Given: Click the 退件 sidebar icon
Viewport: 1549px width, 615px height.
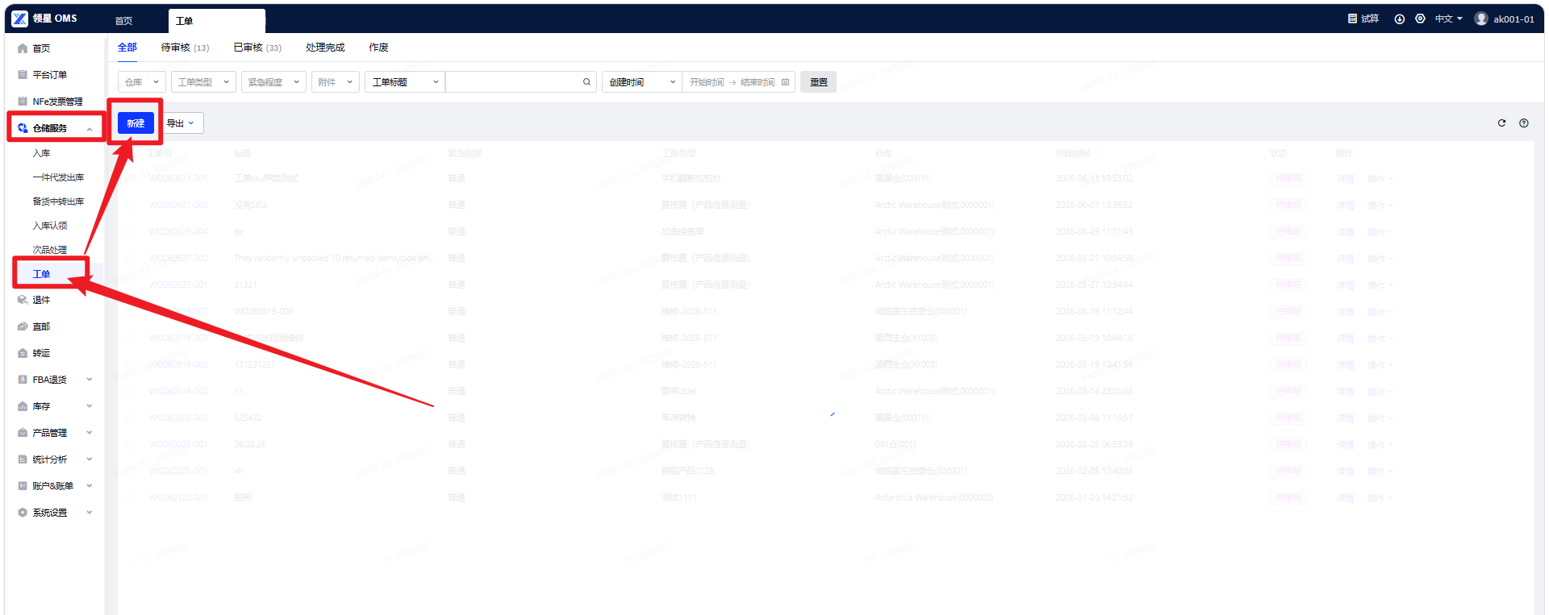Looking at the screenshot, I should [23, 300].
